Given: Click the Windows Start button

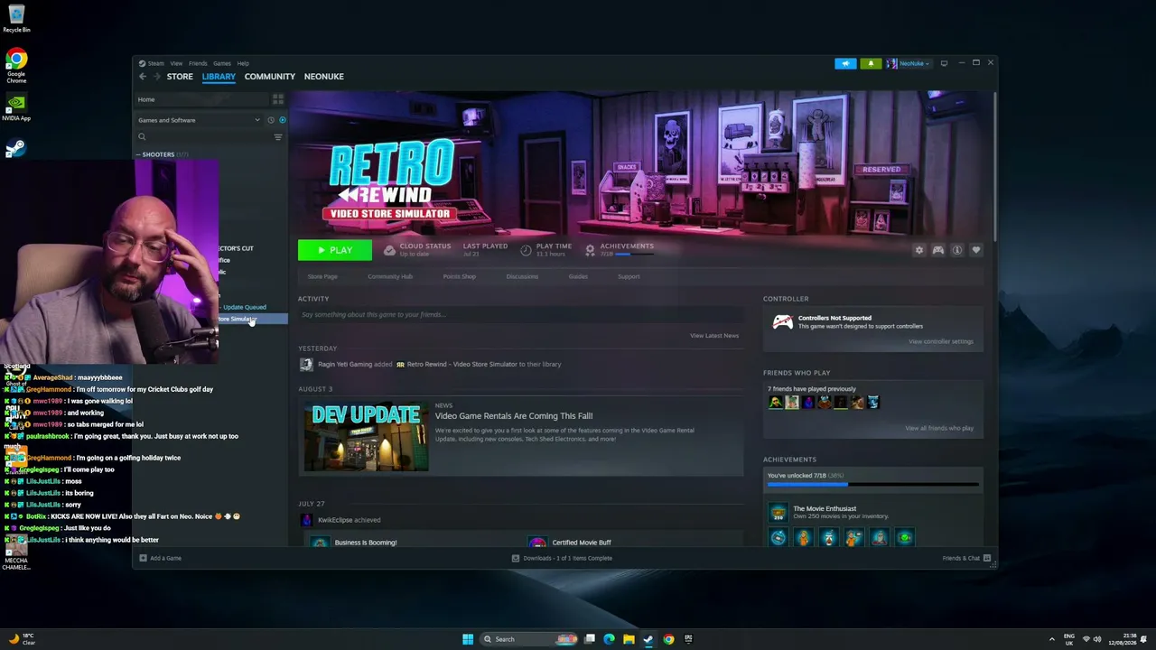Looking at the screenshot, I should (x=468, y=639).
